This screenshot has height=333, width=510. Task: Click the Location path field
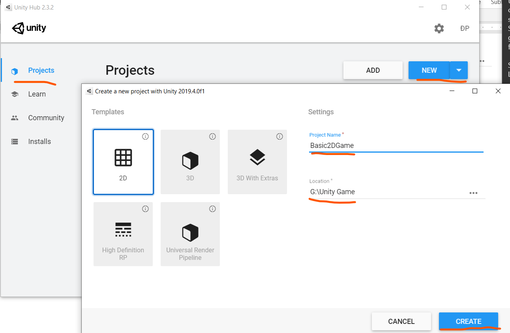(387, 192)
